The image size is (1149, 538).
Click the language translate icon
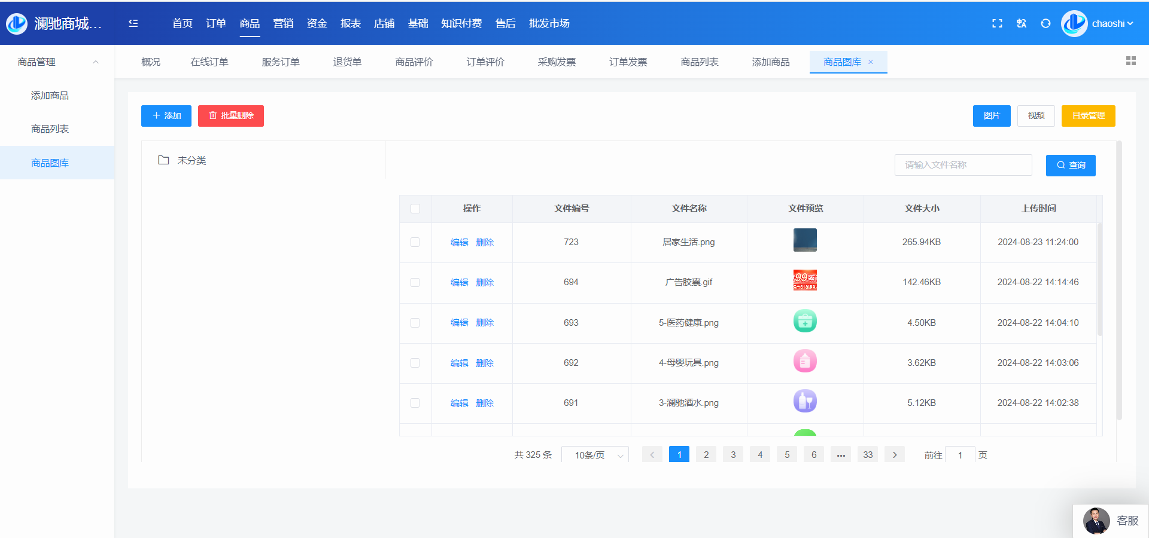pyautogui.click(x=1022, y=23)
